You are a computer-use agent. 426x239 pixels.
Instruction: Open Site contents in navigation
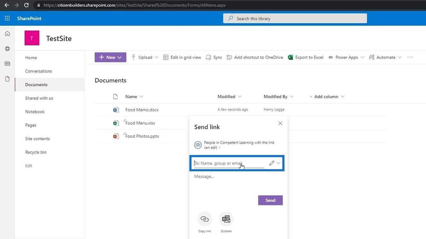tap(37, 139)
